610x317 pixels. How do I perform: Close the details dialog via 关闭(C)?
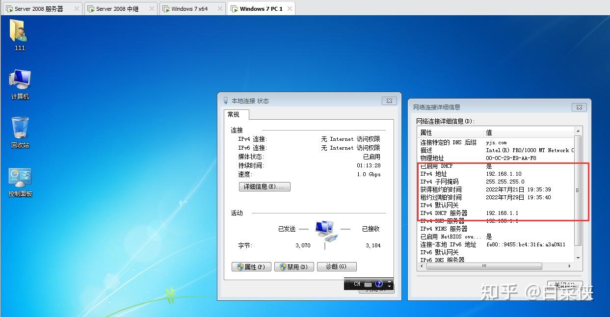pos(564,285)
